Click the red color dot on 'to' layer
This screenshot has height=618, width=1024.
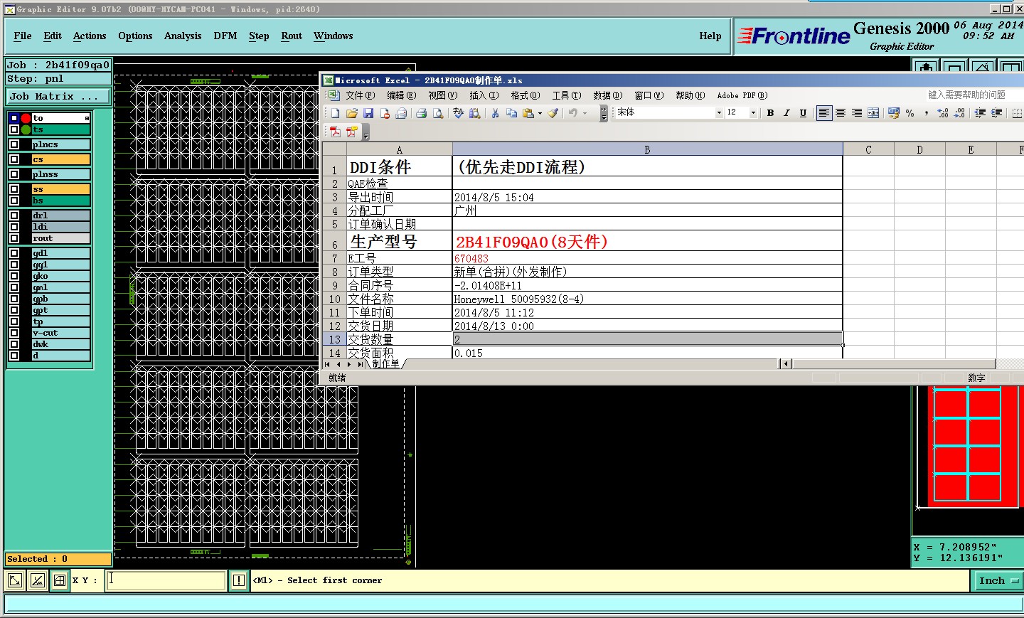26,118
